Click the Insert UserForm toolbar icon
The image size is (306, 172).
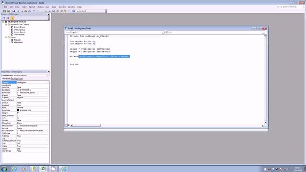point(8,11)
